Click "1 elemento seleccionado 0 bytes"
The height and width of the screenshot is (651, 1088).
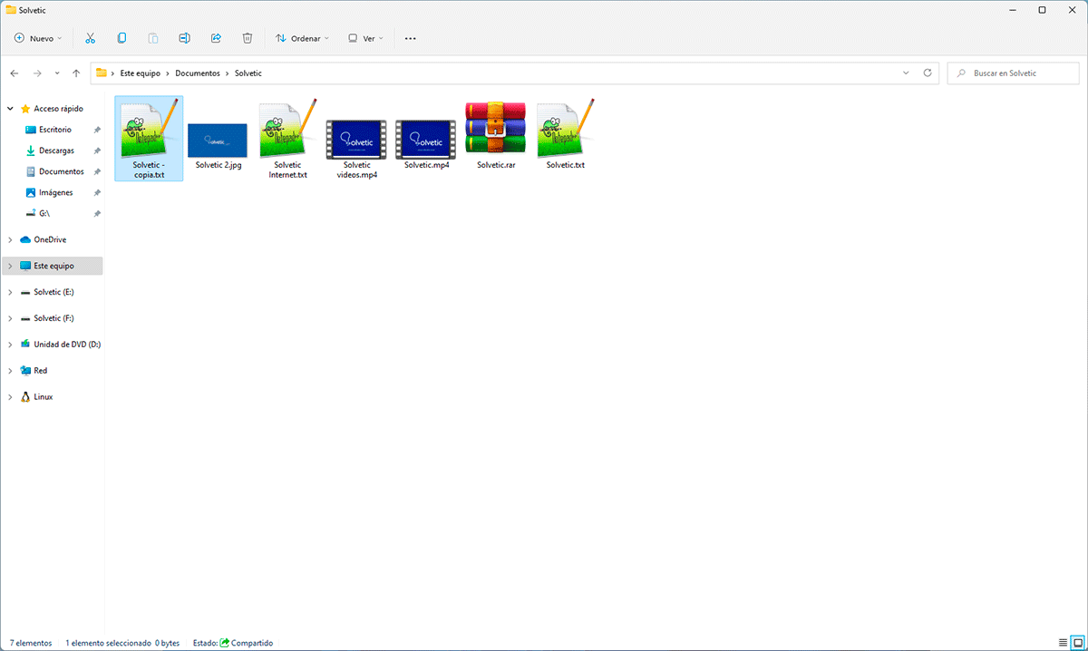(123, 643)
